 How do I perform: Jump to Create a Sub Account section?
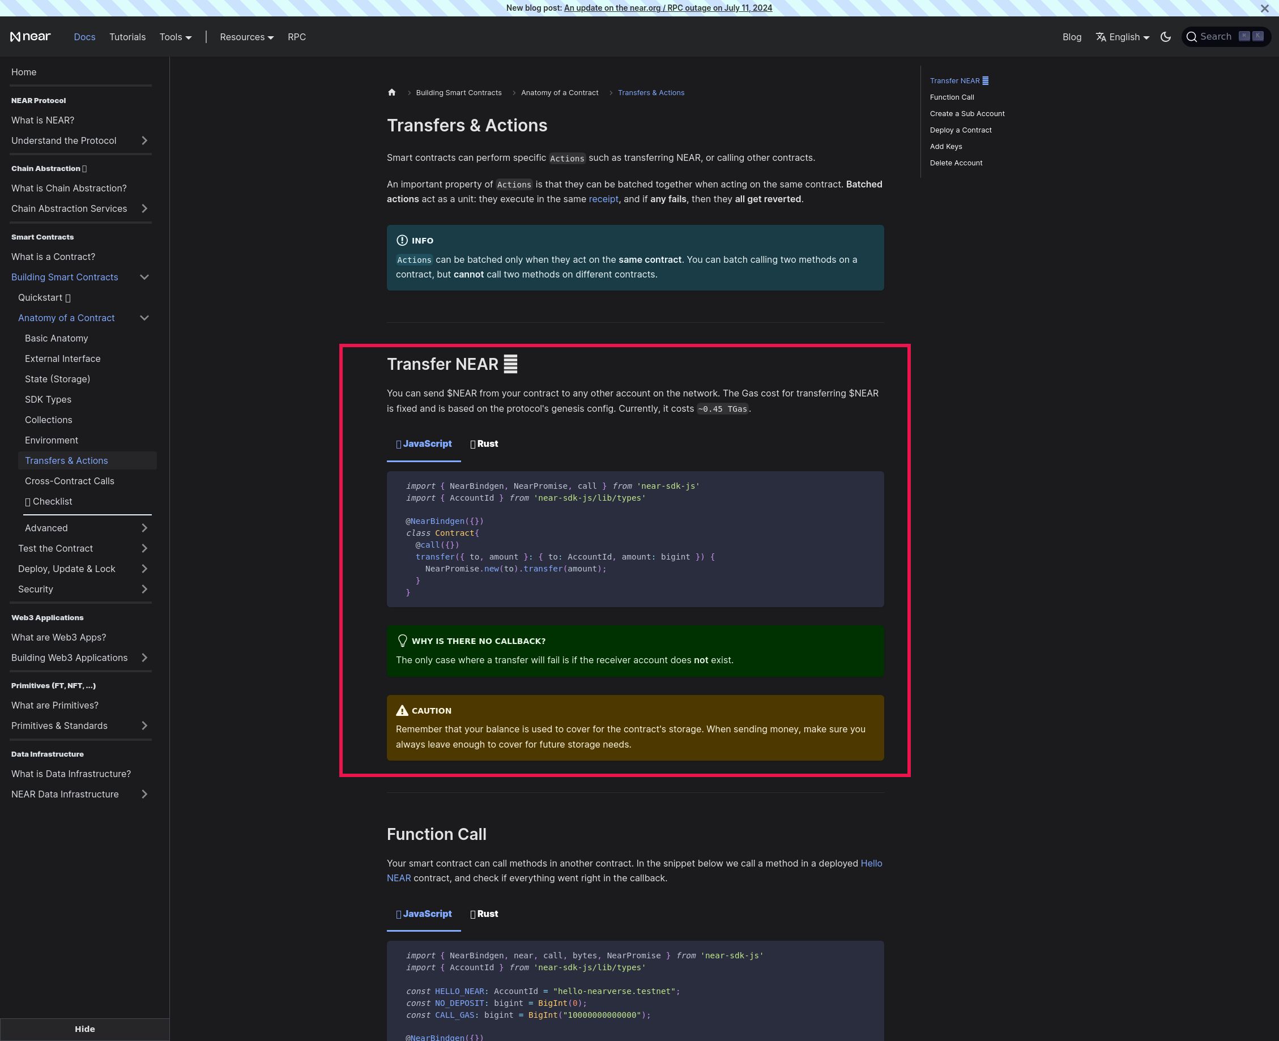(967, 113)
